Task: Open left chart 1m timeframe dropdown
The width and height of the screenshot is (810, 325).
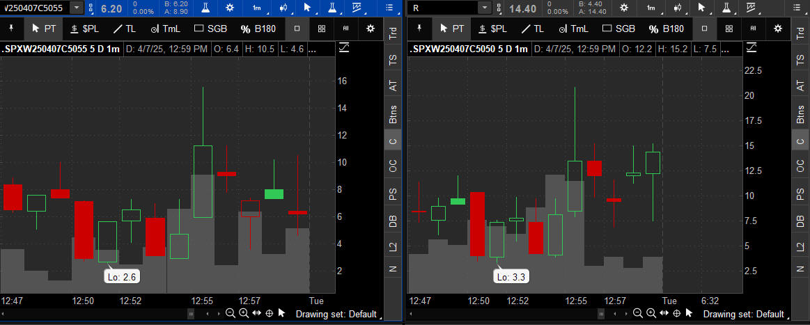Action: tap(257, 8)
